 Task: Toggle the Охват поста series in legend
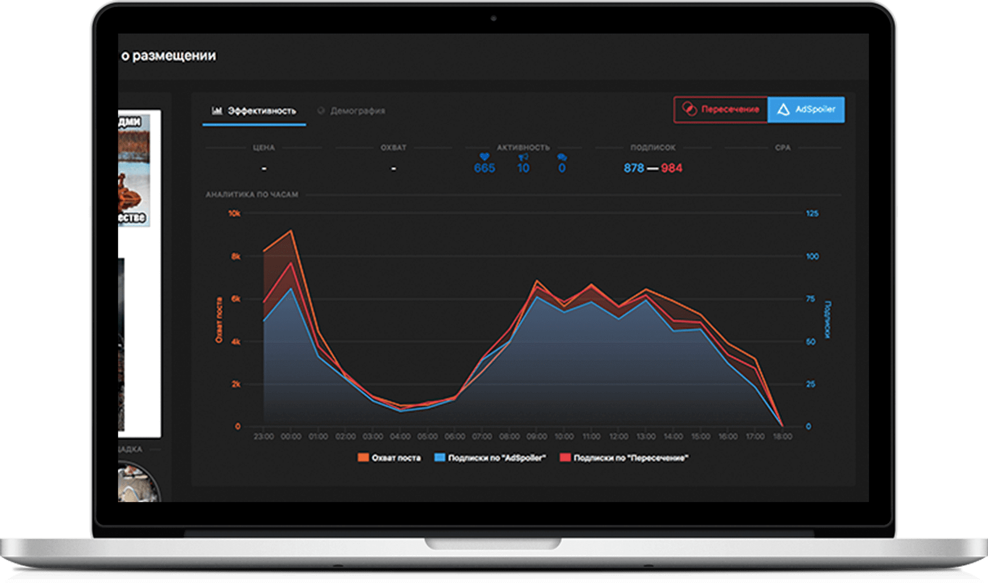(396, 458)
